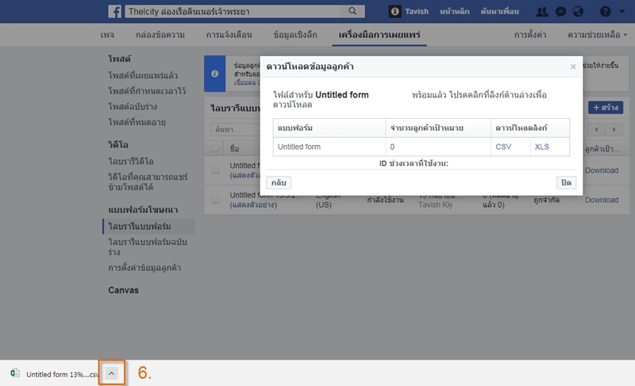Screen dimensions: 635x386
Task: Open the การตั้งค่า tab
Action: 530,35
